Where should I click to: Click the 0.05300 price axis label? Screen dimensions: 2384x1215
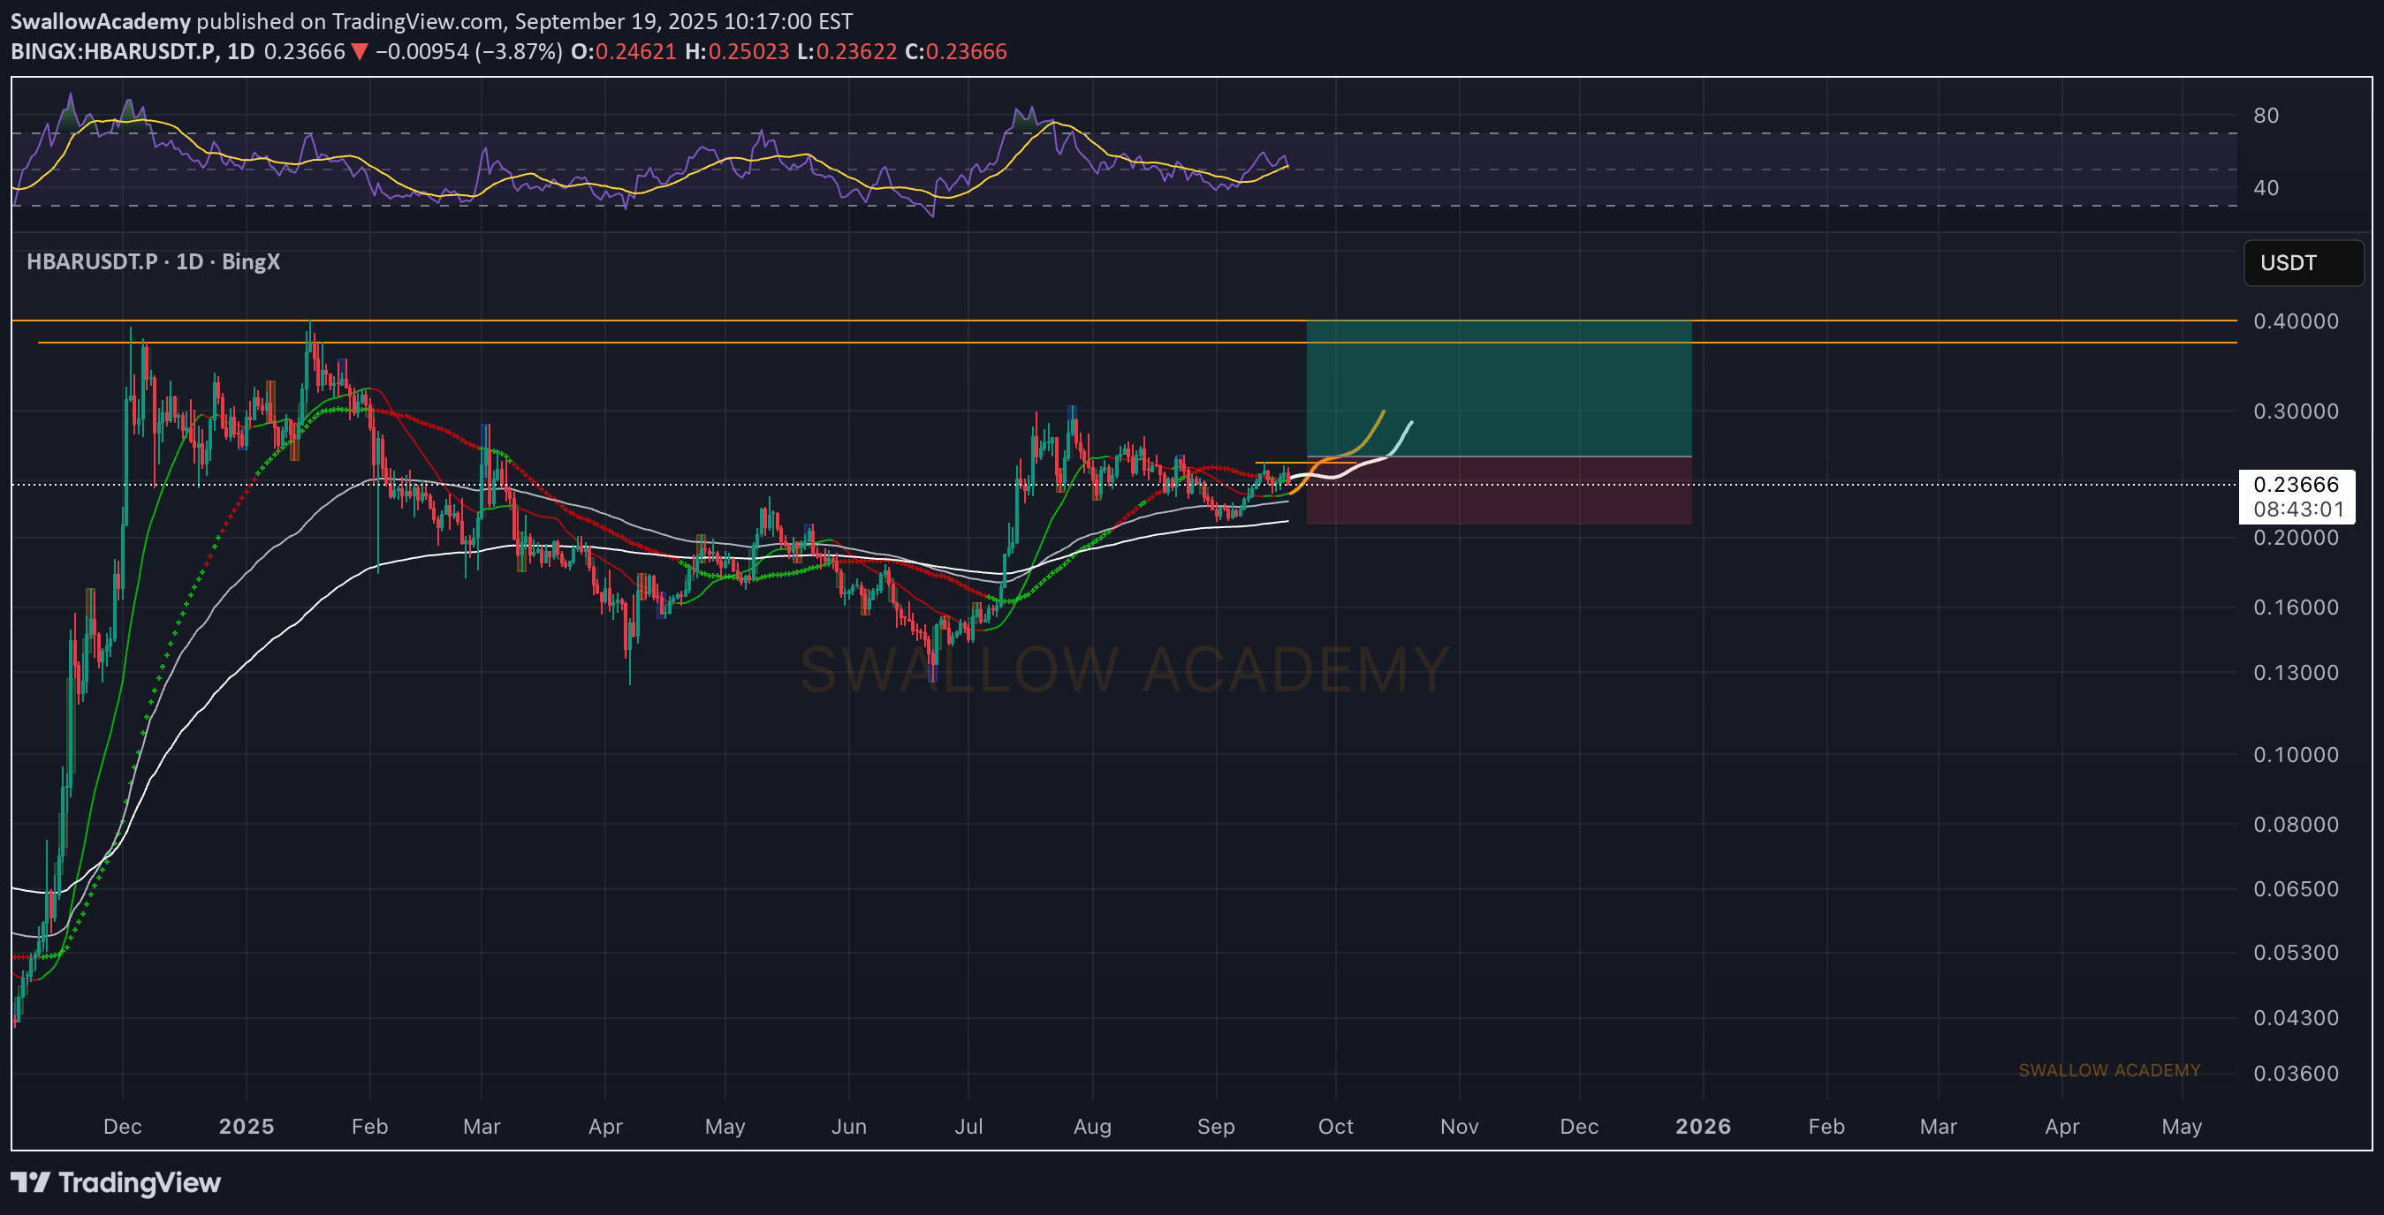click(2297, 953)
